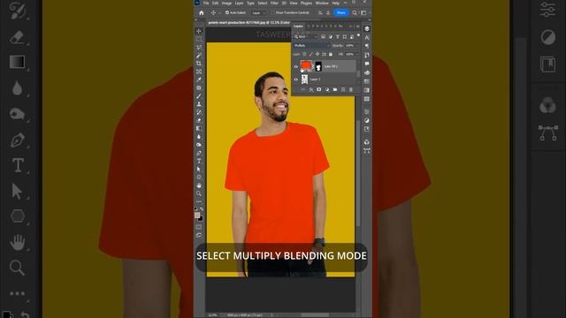This screenshot has width=566, height=318.
Task: Toggle Show Transform Controls checkbox
Action: [273, 12]
